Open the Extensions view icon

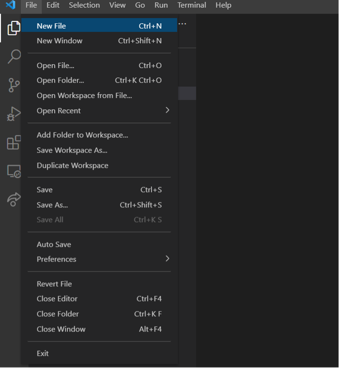point(14,143)
